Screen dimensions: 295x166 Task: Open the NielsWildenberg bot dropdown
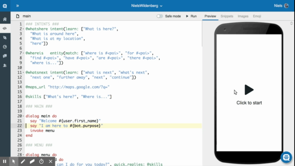(147, 6)
